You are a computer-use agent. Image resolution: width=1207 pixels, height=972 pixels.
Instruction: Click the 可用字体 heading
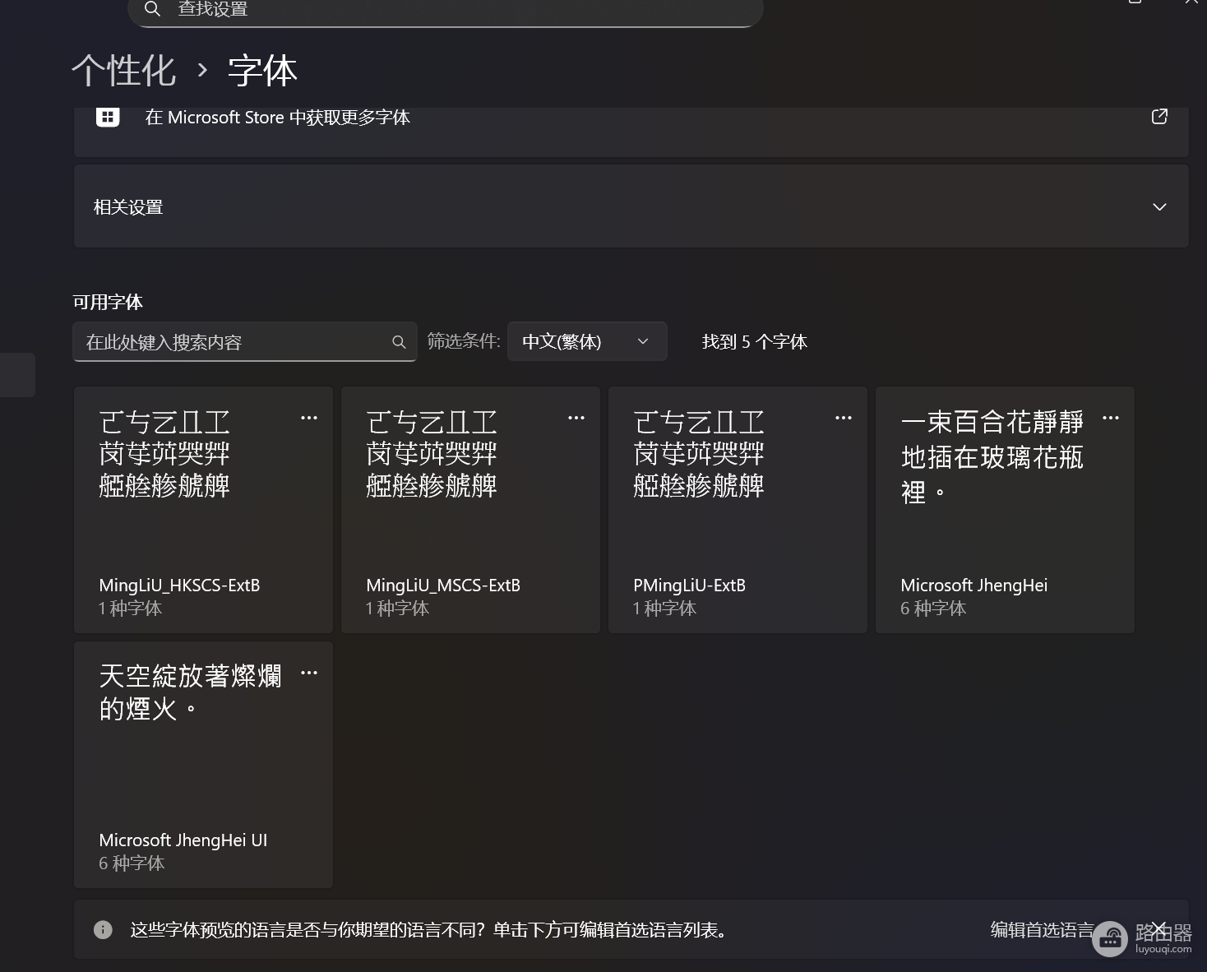[108, 302]
